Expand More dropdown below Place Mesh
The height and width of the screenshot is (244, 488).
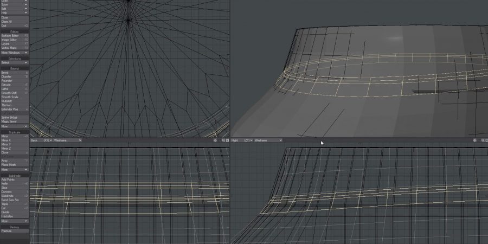pyautogui.click(x=14, y=170)
